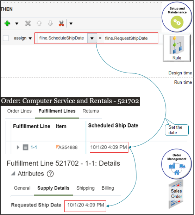This screenshot has width=195, height=215.
Task: Switch to the General tab
Action: point(22,188)
